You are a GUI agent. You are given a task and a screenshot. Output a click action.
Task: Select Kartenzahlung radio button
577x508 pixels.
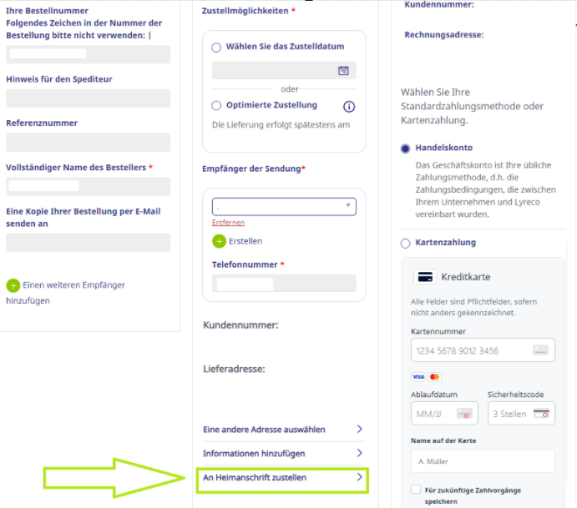[x=405, y=244]
